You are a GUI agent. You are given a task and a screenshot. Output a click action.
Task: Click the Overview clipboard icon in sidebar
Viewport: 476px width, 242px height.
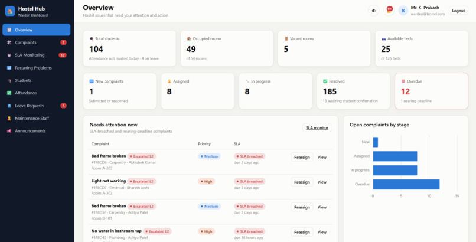tap(9, 30)
